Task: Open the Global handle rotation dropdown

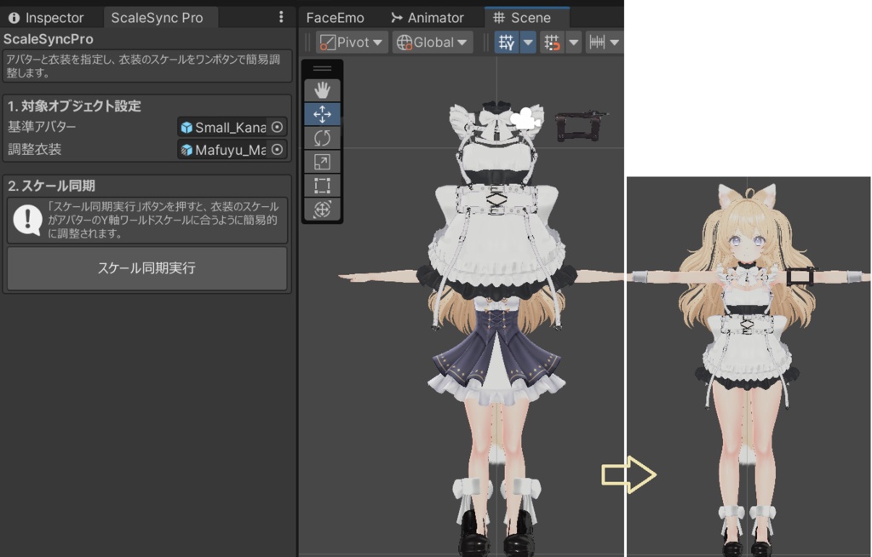Action: coord(432,43)
